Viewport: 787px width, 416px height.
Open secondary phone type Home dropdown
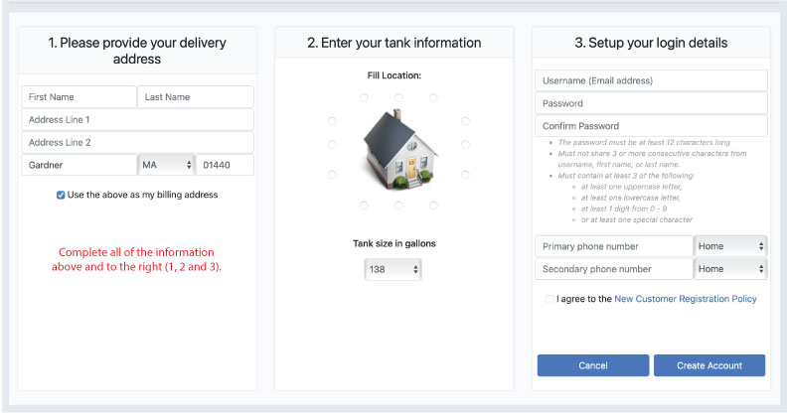click(x=730, y=269)
